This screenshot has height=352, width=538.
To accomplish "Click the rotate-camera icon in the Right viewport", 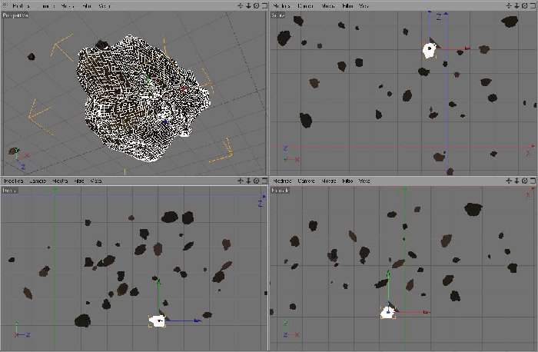I will tap(256, 181).
